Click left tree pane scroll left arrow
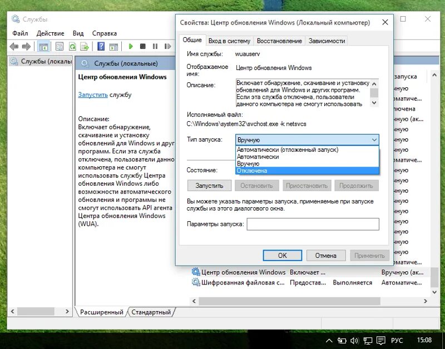 pyautogui.click(x=12, y=311)
